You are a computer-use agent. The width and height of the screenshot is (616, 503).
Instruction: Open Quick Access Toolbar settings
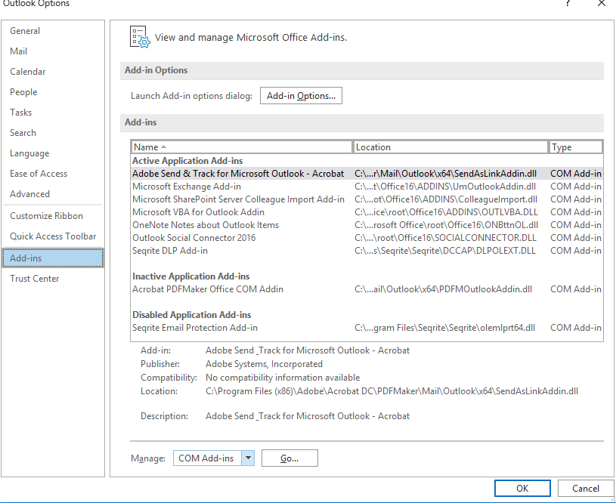tap(53, 236)
